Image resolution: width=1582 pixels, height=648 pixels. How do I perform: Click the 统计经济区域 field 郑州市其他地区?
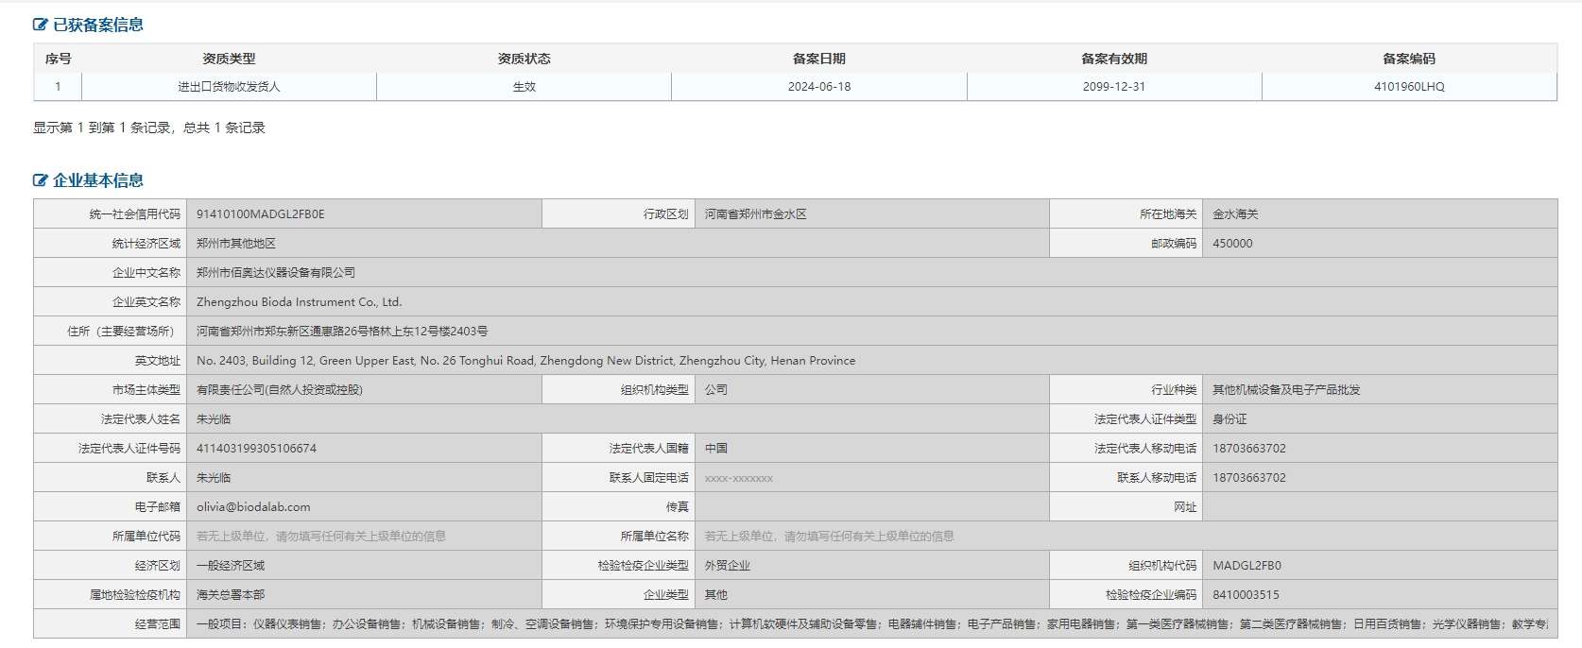(618, 244)
